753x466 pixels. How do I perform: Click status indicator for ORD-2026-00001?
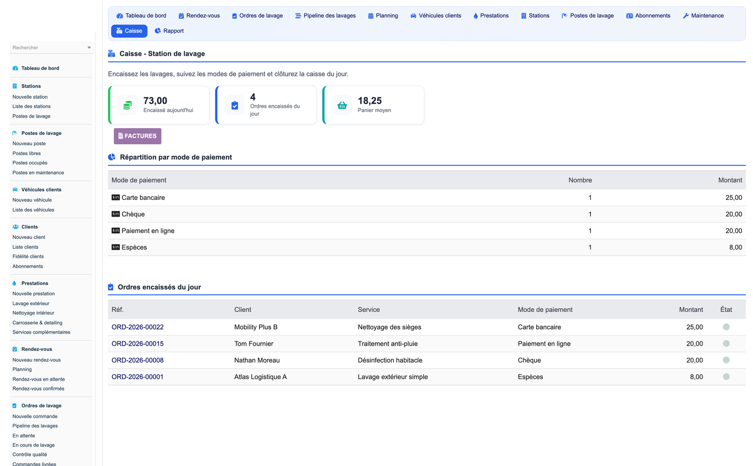pyautogui.click(x=726, y=377)
